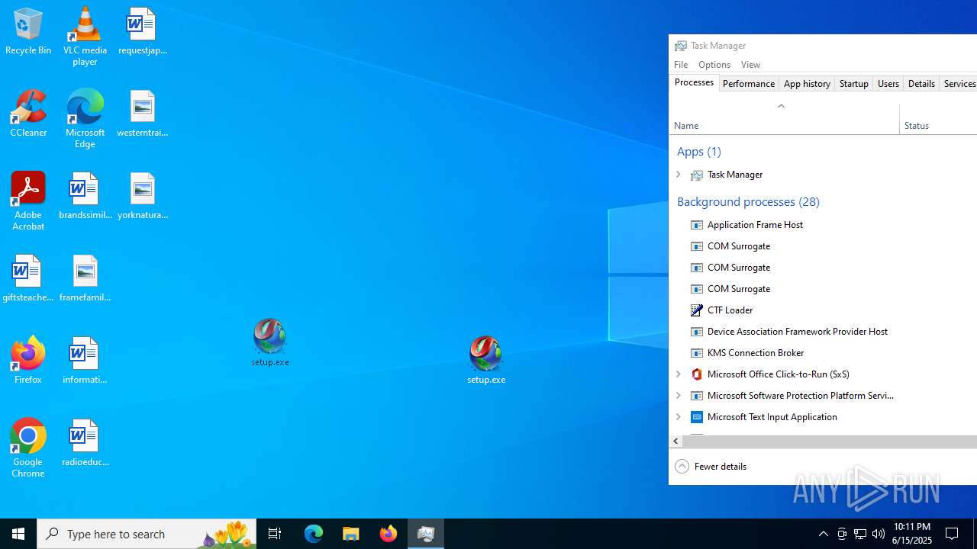Launch VLC media player shortcut

pos(85,36)
